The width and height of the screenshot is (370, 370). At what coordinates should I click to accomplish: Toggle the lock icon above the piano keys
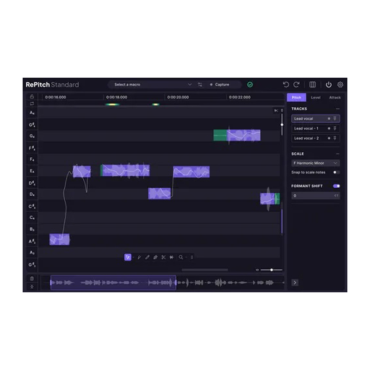point(32,97)
